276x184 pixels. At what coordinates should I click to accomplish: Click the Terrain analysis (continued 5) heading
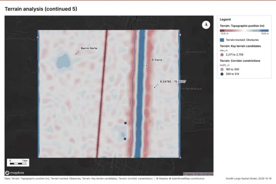tap(41, 9)
